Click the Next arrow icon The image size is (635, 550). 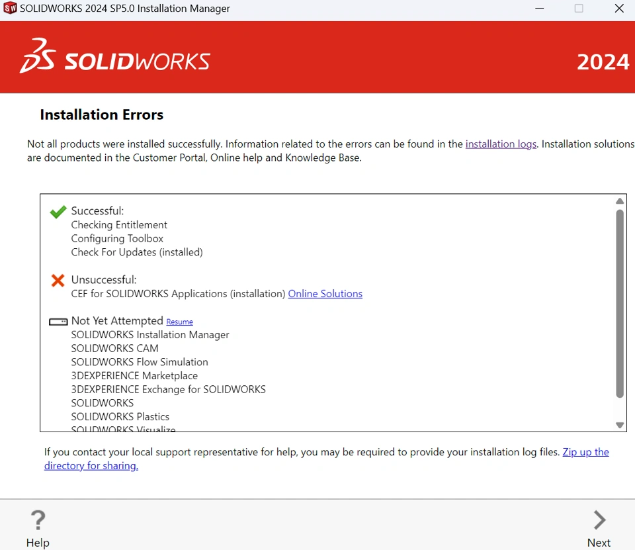pyautogui.click(x=599, y=520)
